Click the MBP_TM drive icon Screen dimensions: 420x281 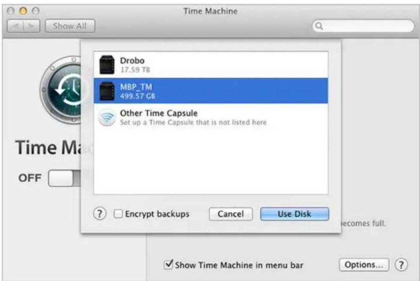[x=107, y=91]
